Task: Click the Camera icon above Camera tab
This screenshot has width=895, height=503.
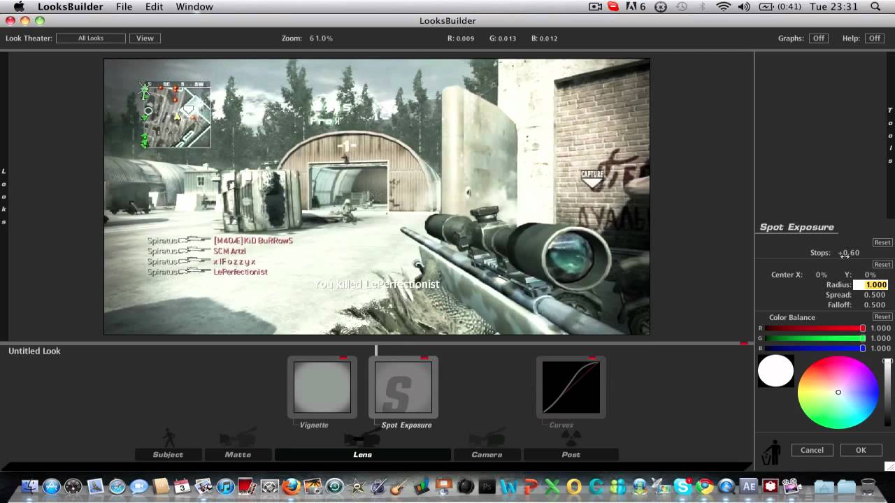Action: (487, 439)
